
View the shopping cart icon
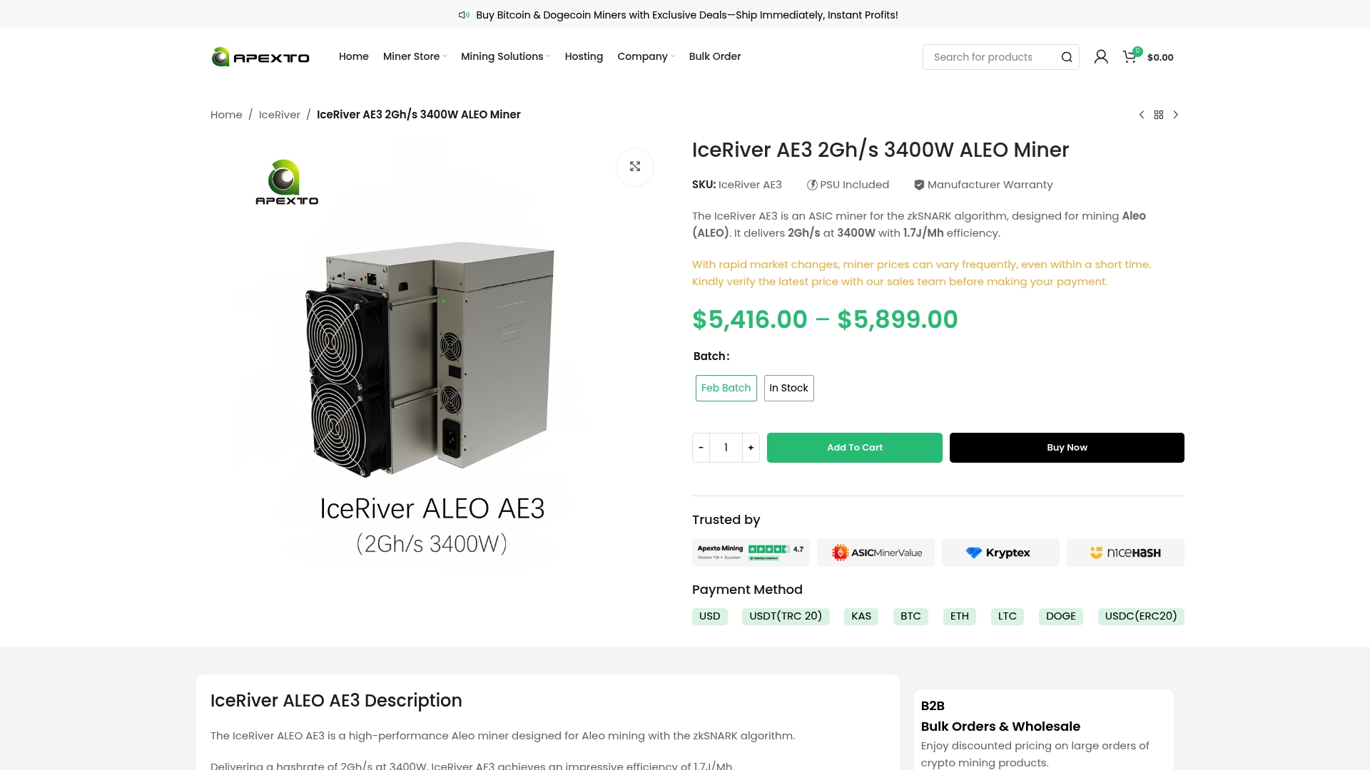click(x=1130, y=56)
